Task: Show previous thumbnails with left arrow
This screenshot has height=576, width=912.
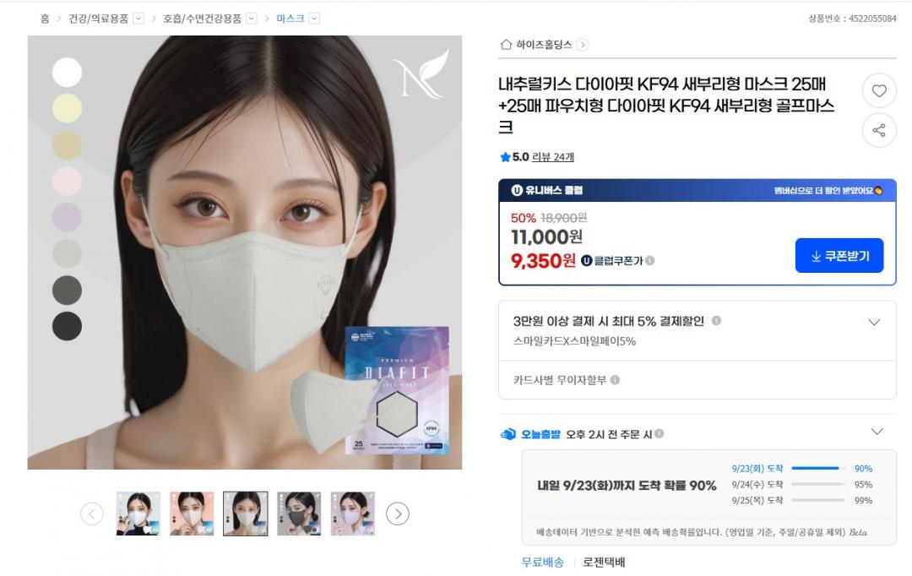Action: pyautogui.click(x=92, y=514)
